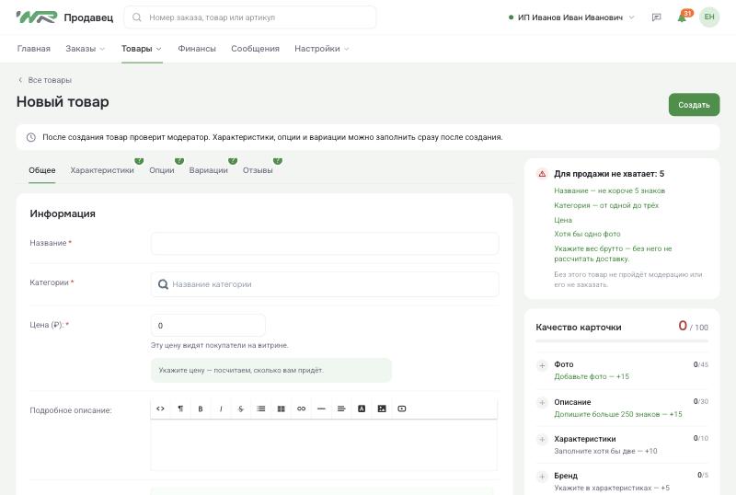The width and height of the screenshot is (736, 495).
Task: Click the Укажите вес брутто link
Action: pyautogui.click(x=613, y=254)
